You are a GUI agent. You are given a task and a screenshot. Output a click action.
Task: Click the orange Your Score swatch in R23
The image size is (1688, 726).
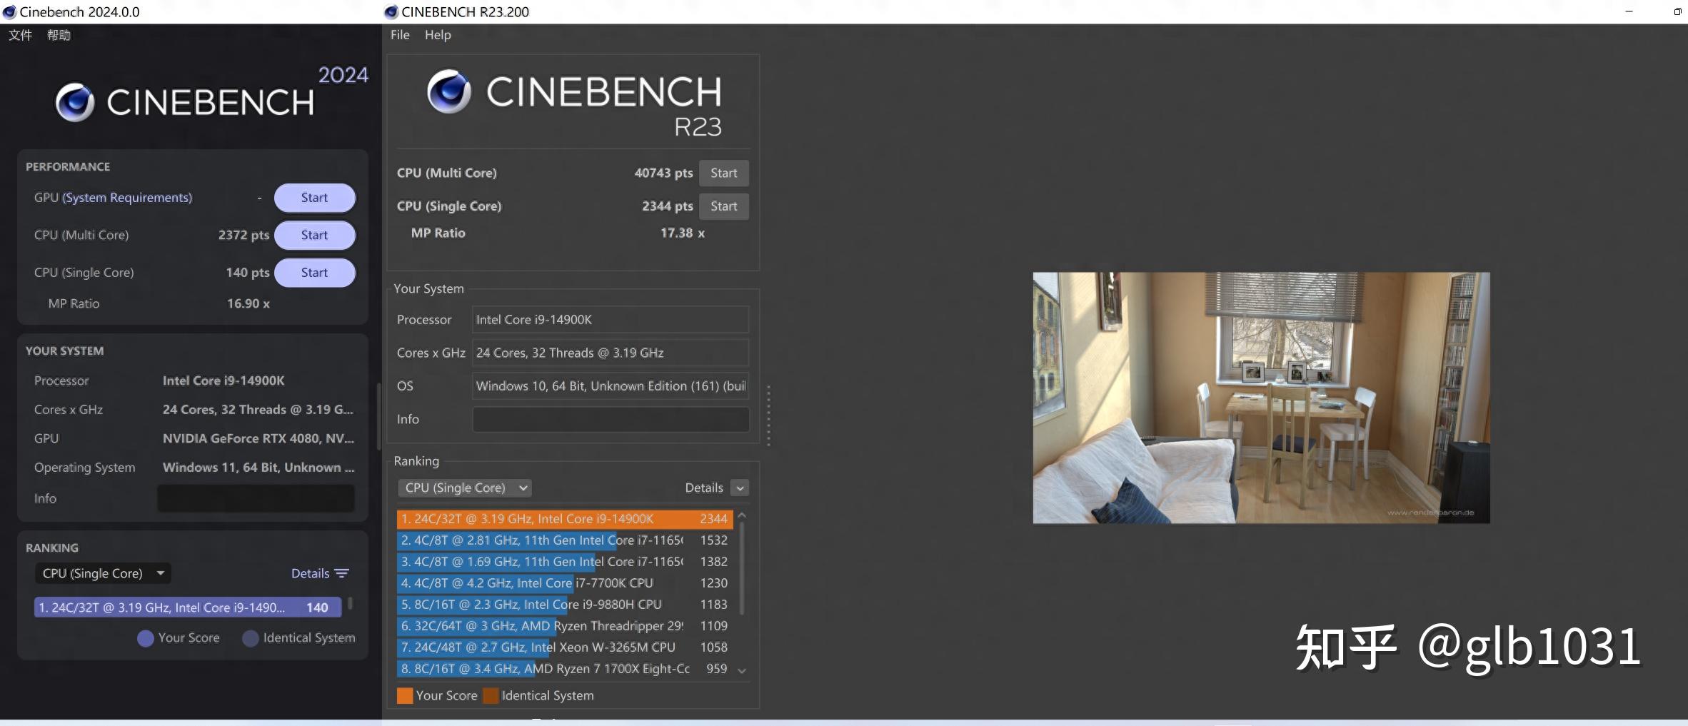click(405, 695)
